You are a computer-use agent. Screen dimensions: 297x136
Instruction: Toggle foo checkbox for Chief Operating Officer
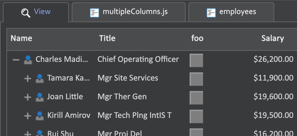click(196, 60)
